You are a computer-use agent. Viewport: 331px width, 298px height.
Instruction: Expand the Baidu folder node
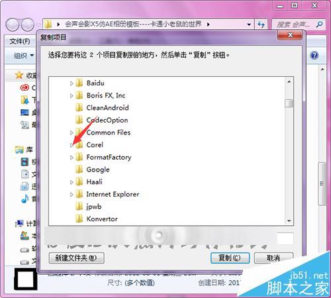coord(71,83)
